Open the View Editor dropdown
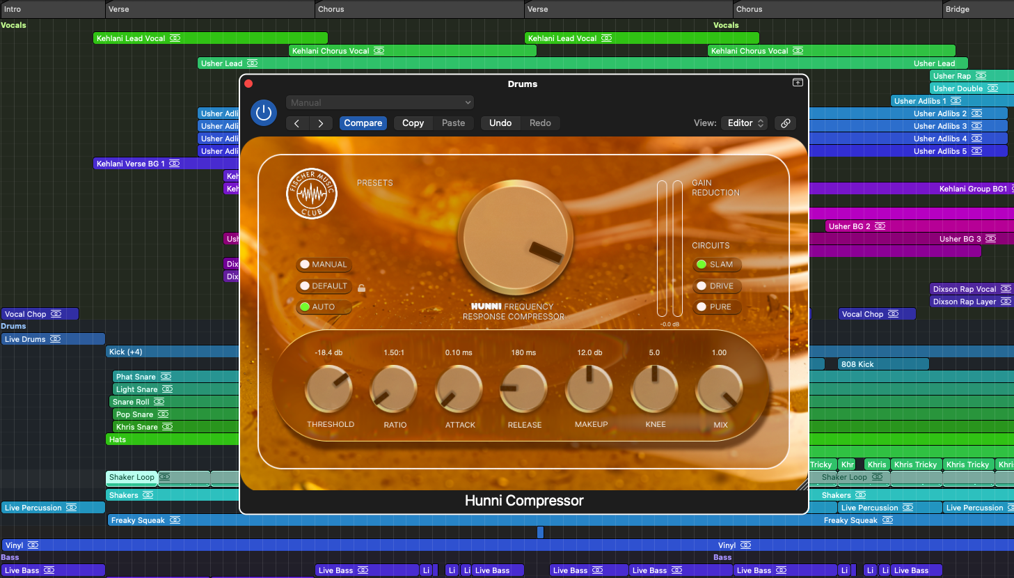This screenshot has height=578, width=1014. point(744,123)
